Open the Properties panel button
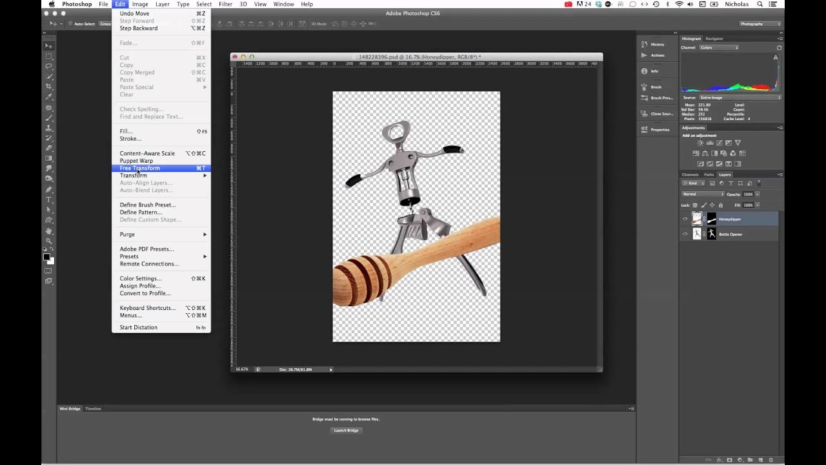Viewport: 826px width, 465px height. pos(656,129)
